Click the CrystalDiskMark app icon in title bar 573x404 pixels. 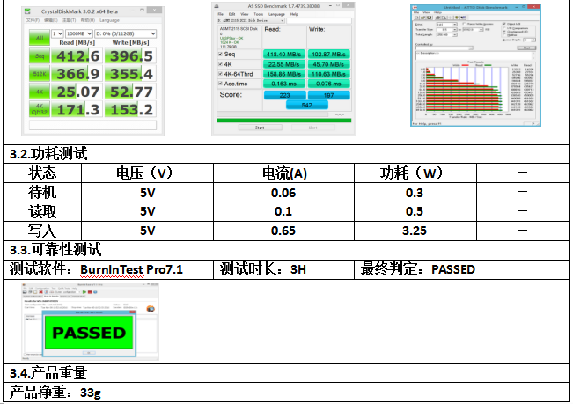pos(27,11)
